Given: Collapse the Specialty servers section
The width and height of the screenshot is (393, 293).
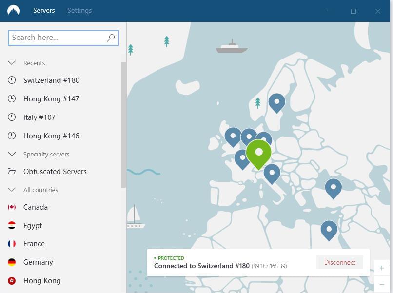Looking at the screenshot, I should pos(12,154).
